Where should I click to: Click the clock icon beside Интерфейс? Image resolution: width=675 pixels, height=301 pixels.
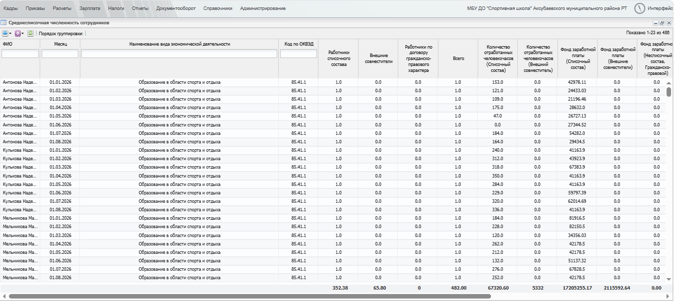coord(640,8)
